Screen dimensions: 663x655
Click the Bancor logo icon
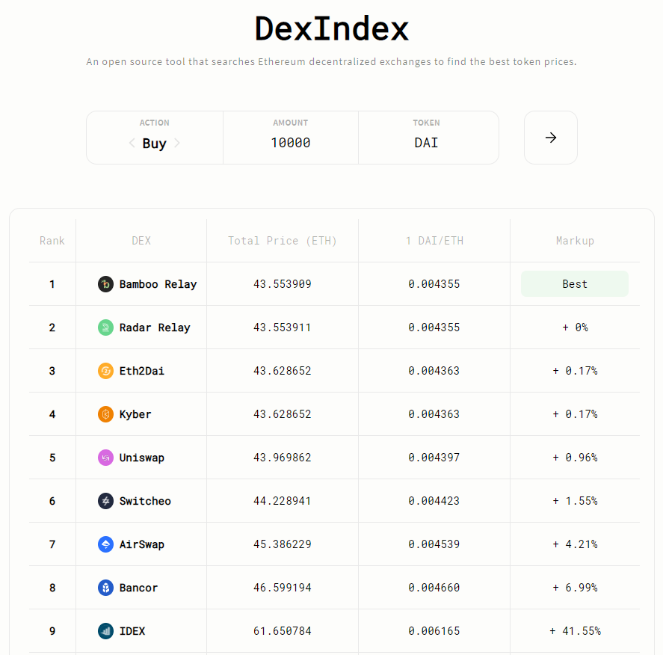point(105,588)
